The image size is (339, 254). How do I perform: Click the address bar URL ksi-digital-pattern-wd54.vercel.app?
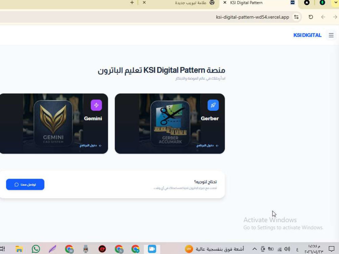252,17
